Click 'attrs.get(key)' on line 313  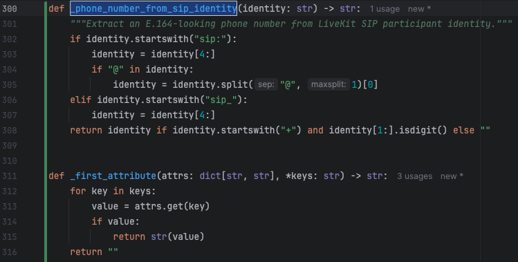pyautogui.click(x=172, y=206)
